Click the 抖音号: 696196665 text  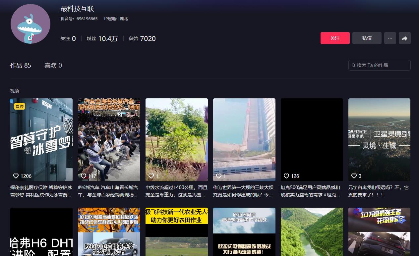coord(79,19)
